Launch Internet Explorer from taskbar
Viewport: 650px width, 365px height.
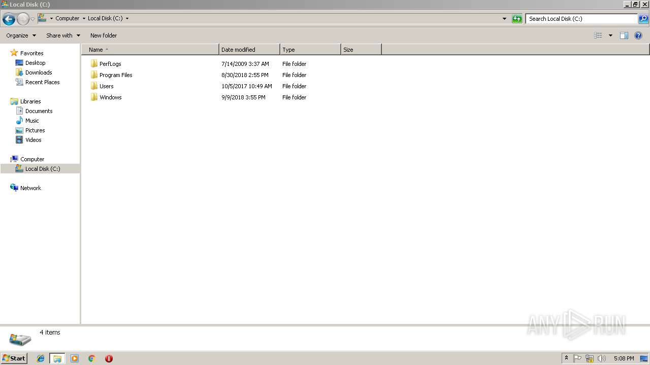41,358
